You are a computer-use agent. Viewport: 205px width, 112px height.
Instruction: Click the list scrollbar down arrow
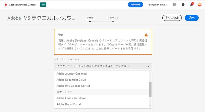click(x=150, y=106)
